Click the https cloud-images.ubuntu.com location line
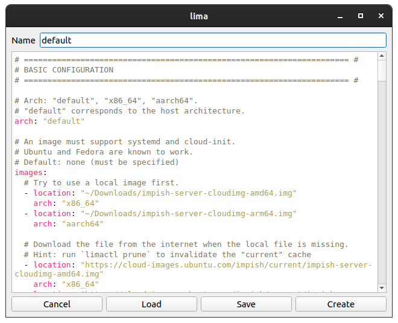The image size is (398, 323). [193, 269]
